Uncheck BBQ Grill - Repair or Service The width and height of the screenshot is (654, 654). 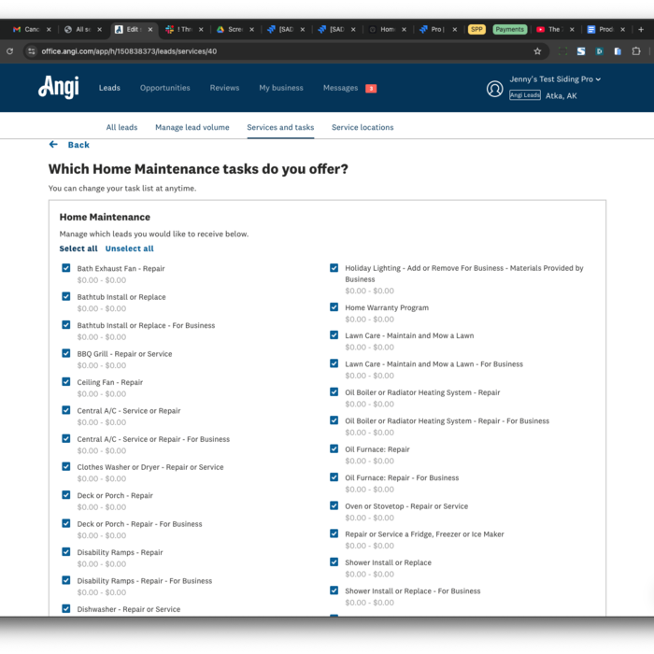pos(66,353)
